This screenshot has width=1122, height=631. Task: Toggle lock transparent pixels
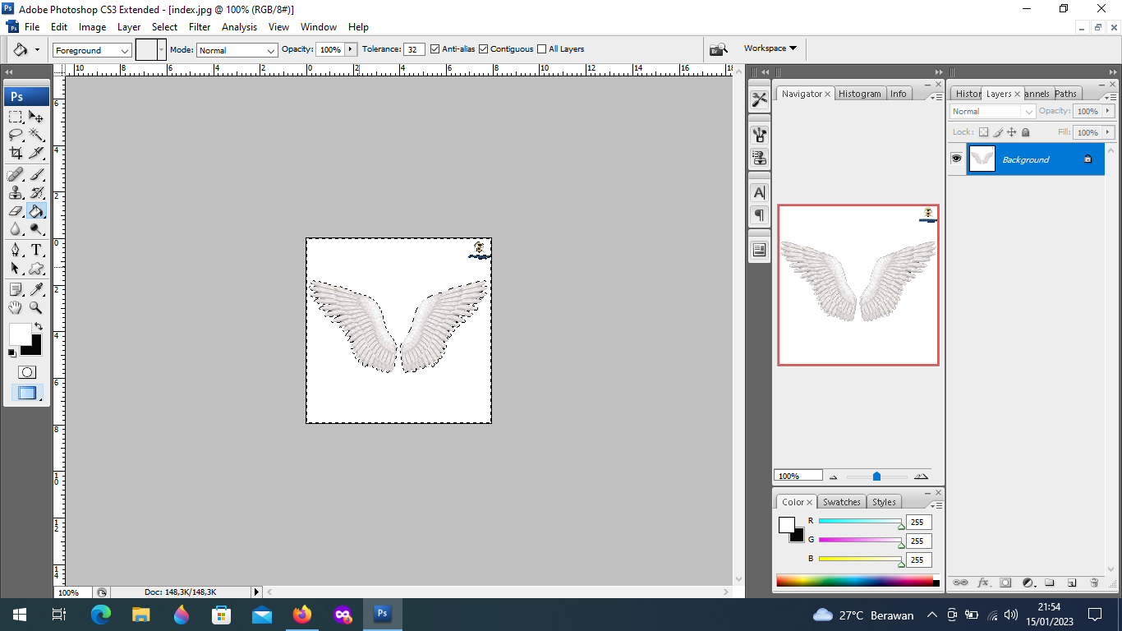tap(984, 132)
